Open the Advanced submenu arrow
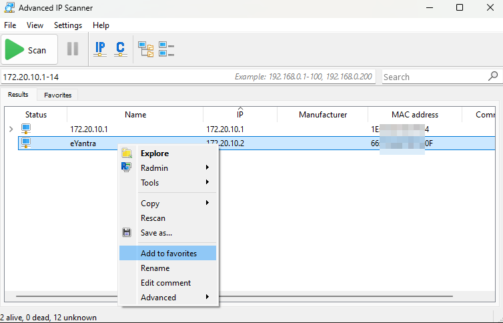 207,297
